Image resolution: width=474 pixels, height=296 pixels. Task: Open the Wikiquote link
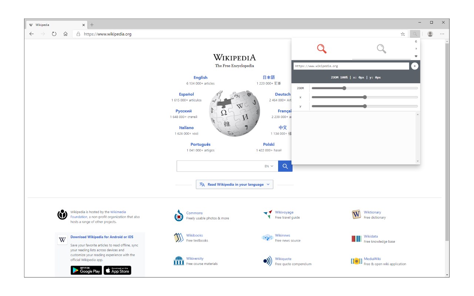(x=283, y=259)
